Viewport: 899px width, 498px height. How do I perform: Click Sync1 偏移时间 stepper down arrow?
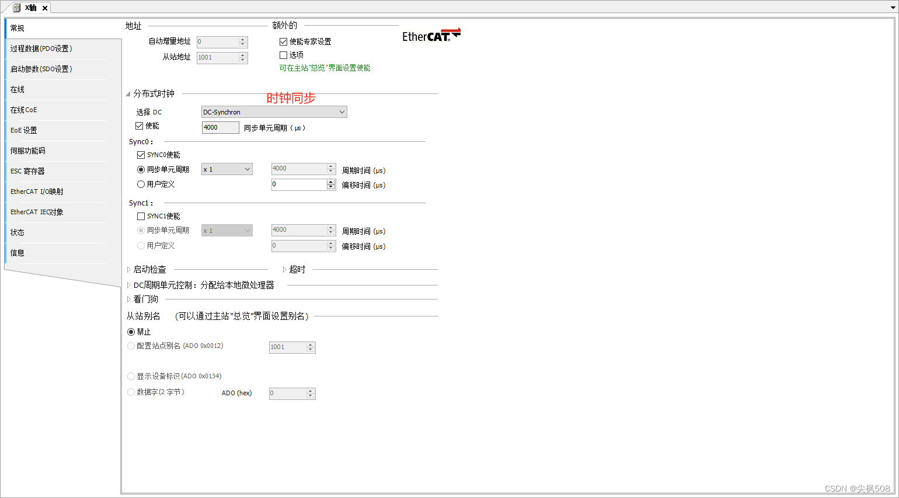pyautogui.click(x=331, y=248)
